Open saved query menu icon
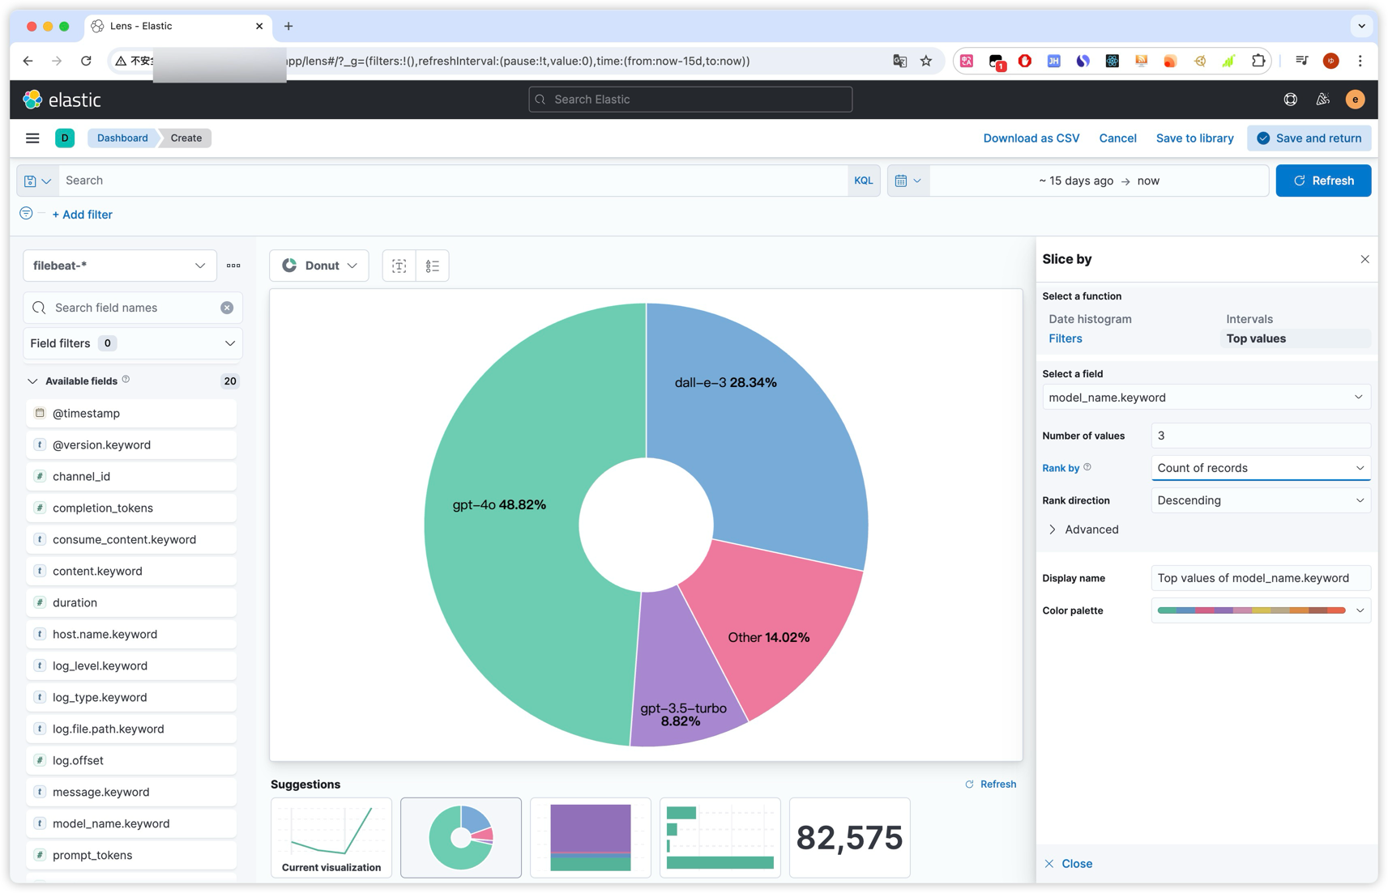The height and width of the screenshot is (893, 1388). [x=37, y=181]
